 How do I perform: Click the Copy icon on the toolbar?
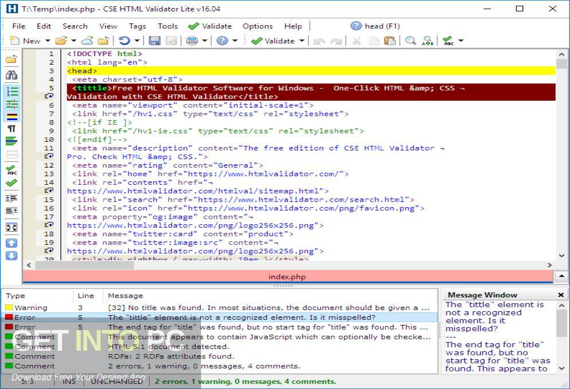pos(373,41)
